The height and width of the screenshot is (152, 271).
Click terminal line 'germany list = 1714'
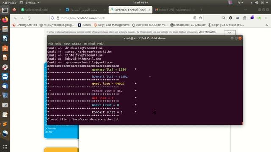tap(109, 69)
